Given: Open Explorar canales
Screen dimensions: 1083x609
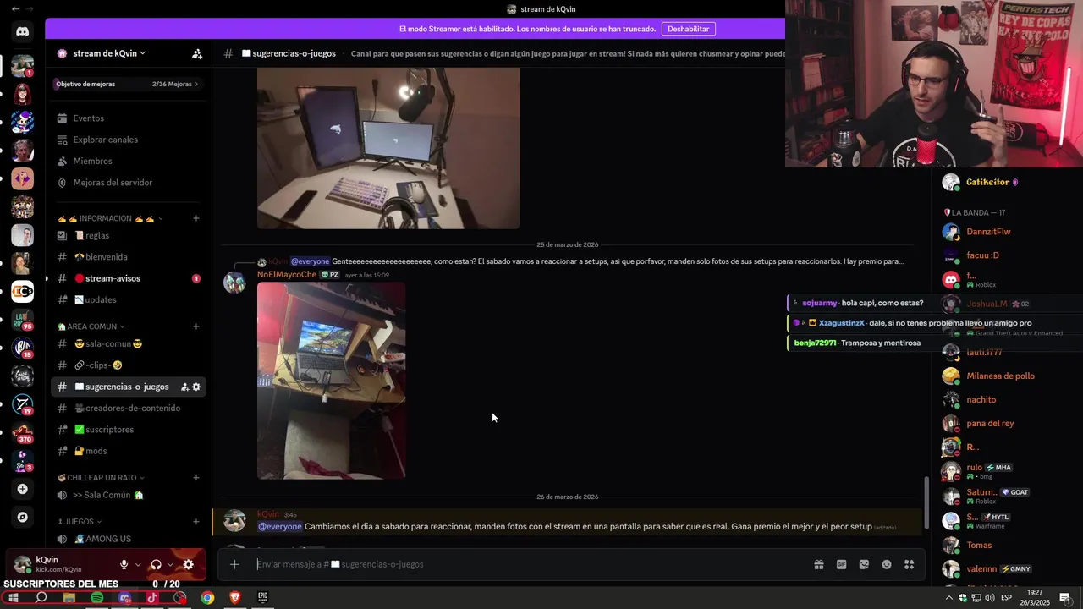Looking at the screenshot, I should pos(128,140).
